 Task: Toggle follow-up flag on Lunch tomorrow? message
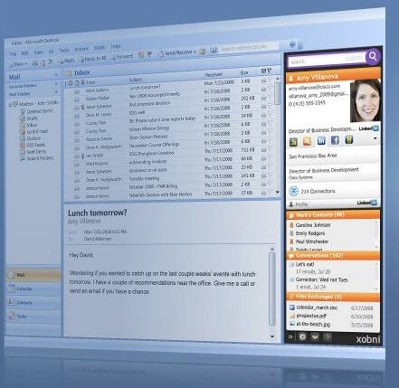click(270, 80)
